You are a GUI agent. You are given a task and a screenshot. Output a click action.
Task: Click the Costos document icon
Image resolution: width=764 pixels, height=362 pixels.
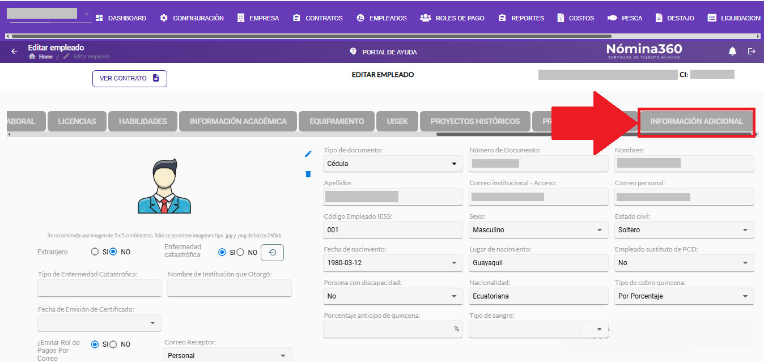click(x=561, y=18)
